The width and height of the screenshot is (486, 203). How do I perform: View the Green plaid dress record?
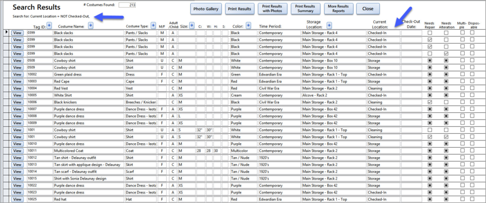click(17, 74)
